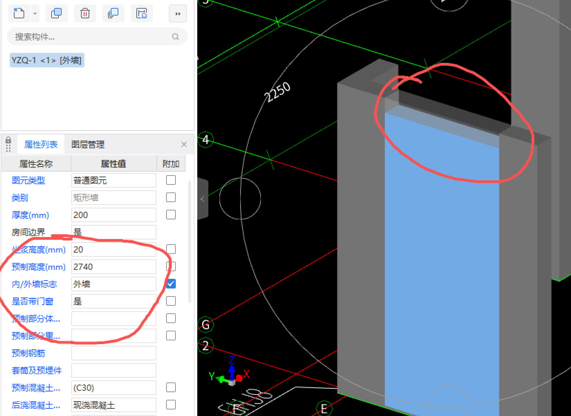Close the properties panel
The image size is (571, 416).
(184, 144)
